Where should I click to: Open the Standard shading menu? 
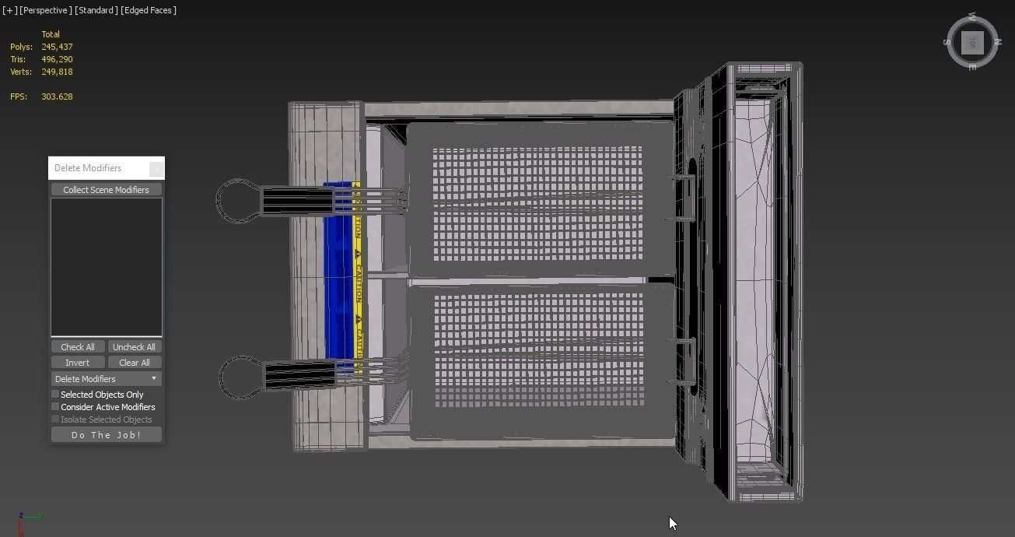point(96,10)
